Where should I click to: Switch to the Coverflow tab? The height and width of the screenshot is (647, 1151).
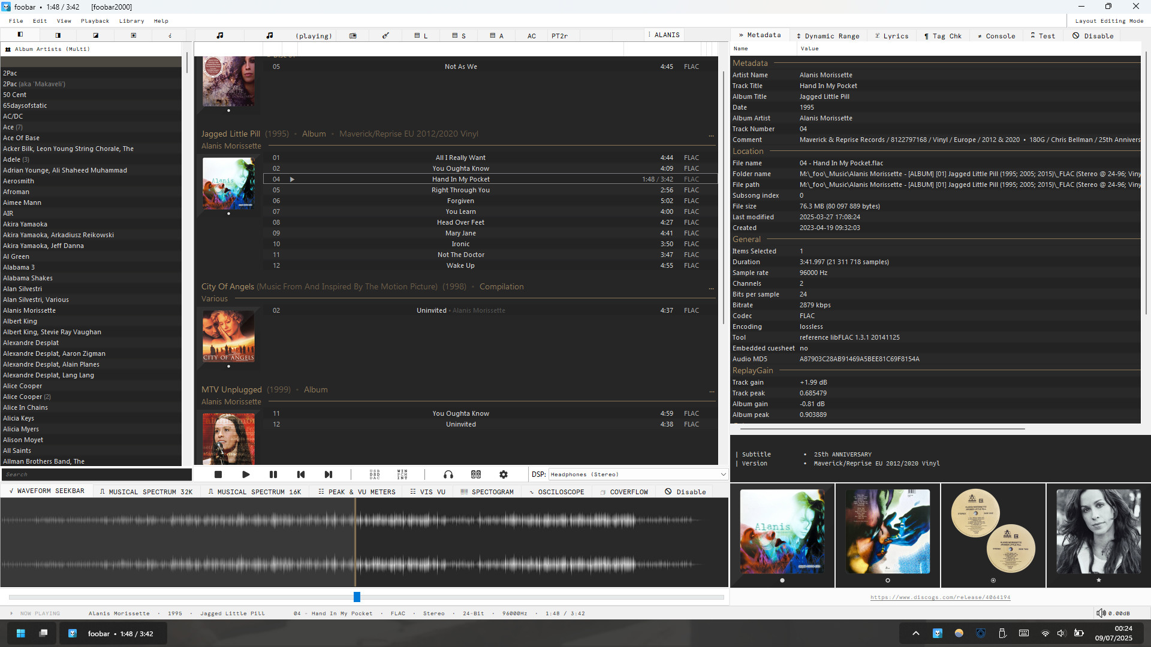click(x=624, y=492)
